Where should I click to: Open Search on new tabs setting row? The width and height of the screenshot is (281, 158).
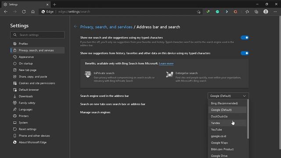click(113, 104)
